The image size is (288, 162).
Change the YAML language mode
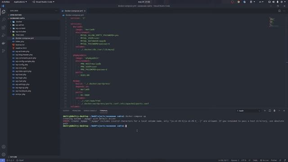tap(255, 160)
